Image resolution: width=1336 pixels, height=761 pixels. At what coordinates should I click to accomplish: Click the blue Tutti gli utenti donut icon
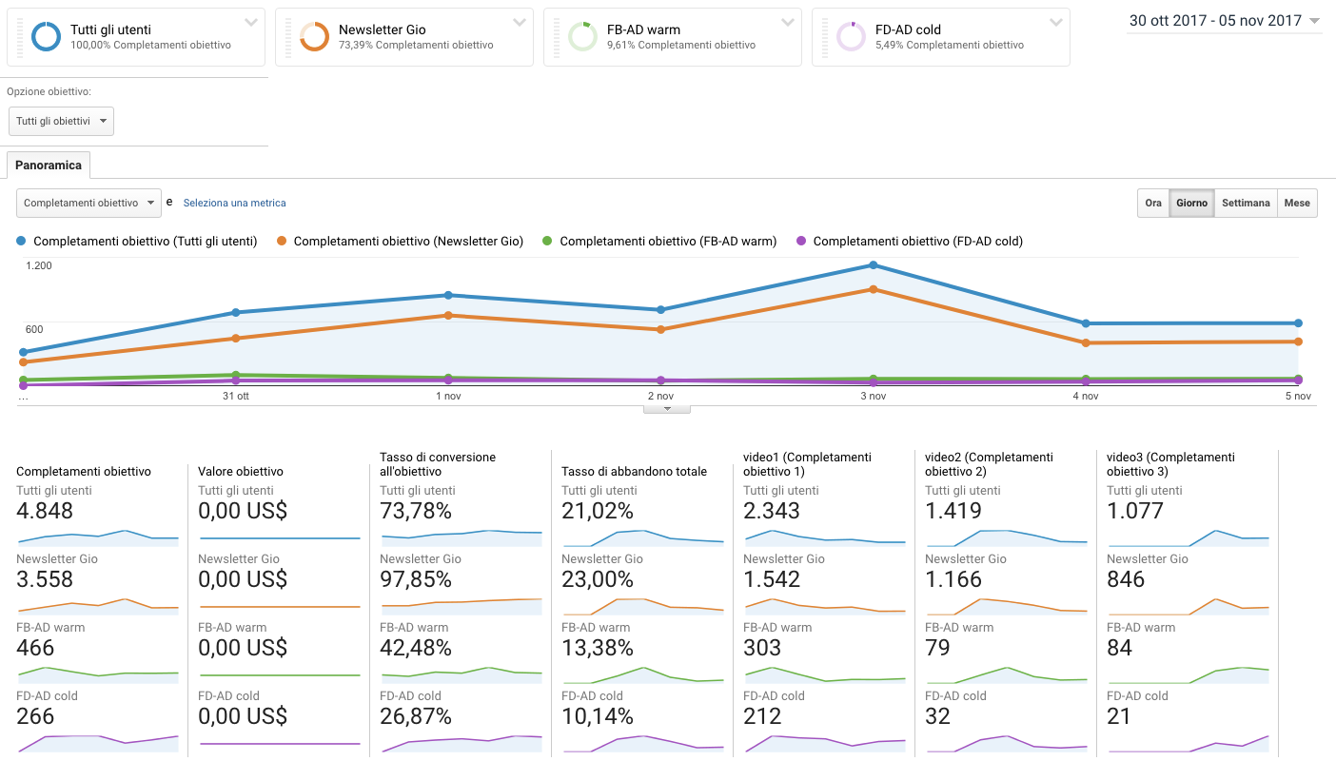(46, 37)
